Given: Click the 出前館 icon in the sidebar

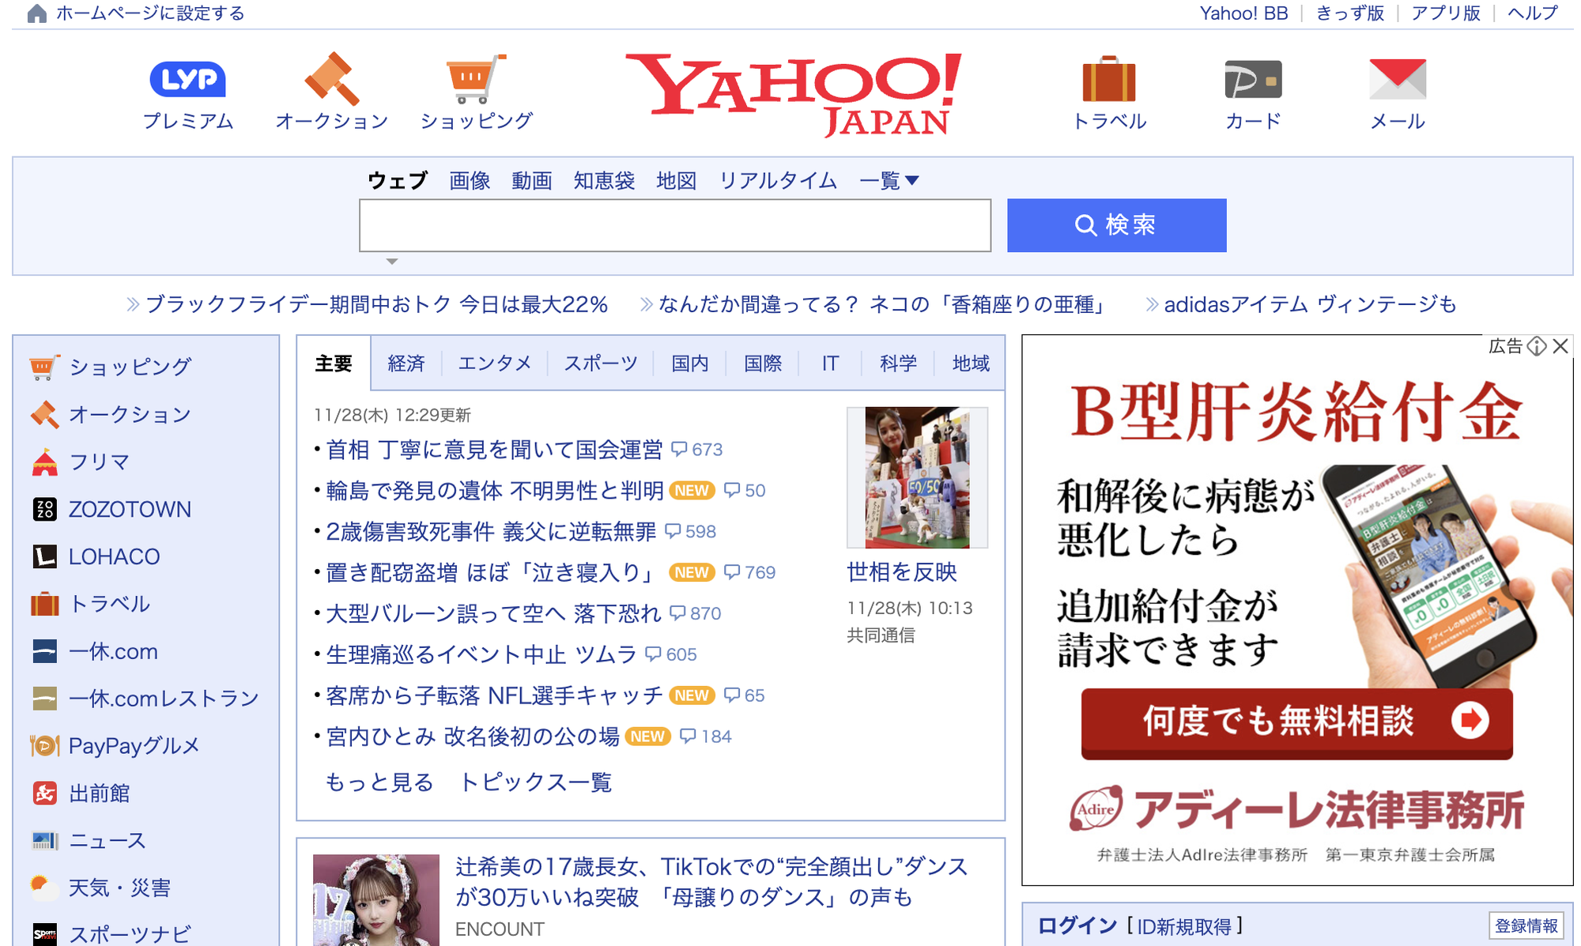Looking at the screenshot, I should [x=44, y=793].
